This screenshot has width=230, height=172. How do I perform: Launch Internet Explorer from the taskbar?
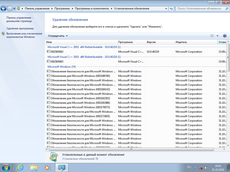tap(20, 168)
